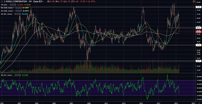The height and width of the screenshot is (104, 202).
Task: Remove the MA (200, close) indicator
Action: [21, 11]
